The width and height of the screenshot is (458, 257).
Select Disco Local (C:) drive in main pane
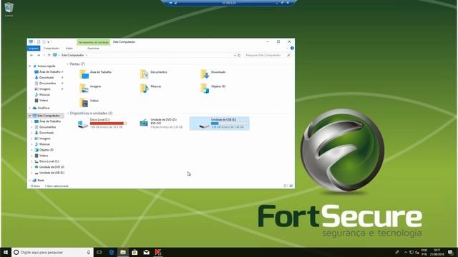102,124
